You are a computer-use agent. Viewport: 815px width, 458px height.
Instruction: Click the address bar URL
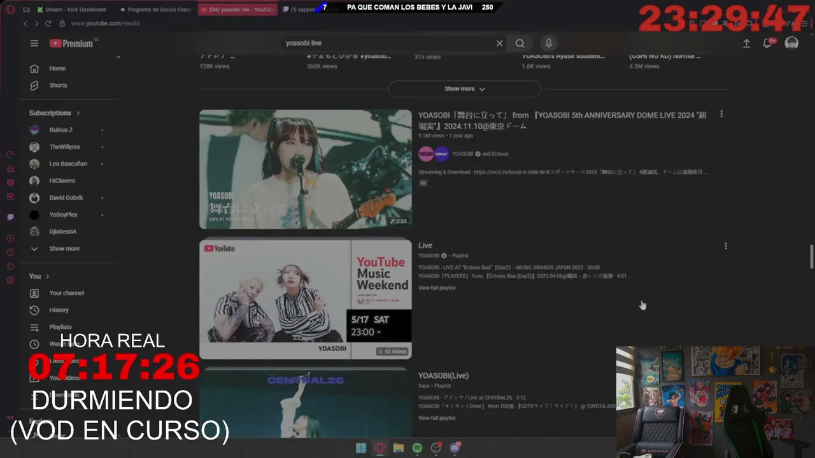click(106, 24)
